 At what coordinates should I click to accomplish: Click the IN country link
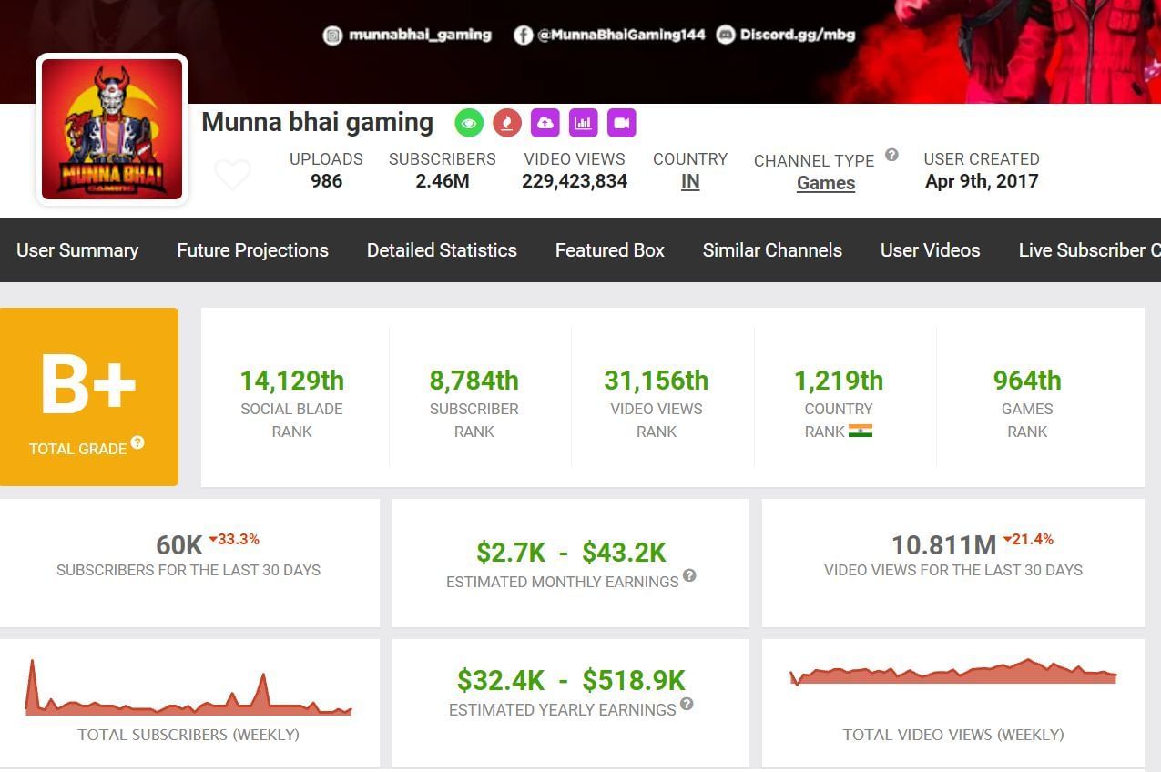[x=690, y=181]
